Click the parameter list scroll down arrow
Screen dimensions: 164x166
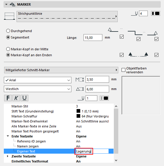[116, 160]
